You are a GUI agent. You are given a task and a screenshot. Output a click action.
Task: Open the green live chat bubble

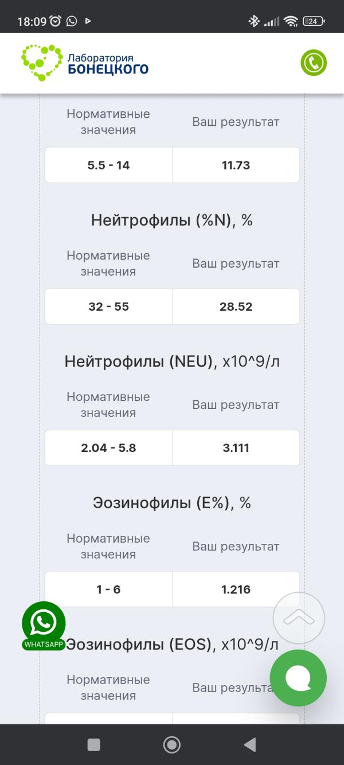[x=298, y=678]
